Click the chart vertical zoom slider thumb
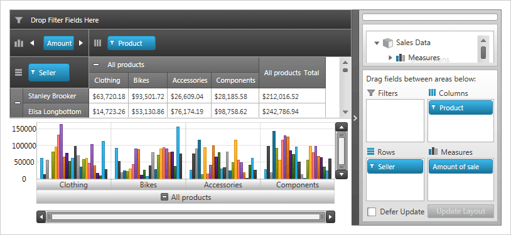 tap(342, 150)
